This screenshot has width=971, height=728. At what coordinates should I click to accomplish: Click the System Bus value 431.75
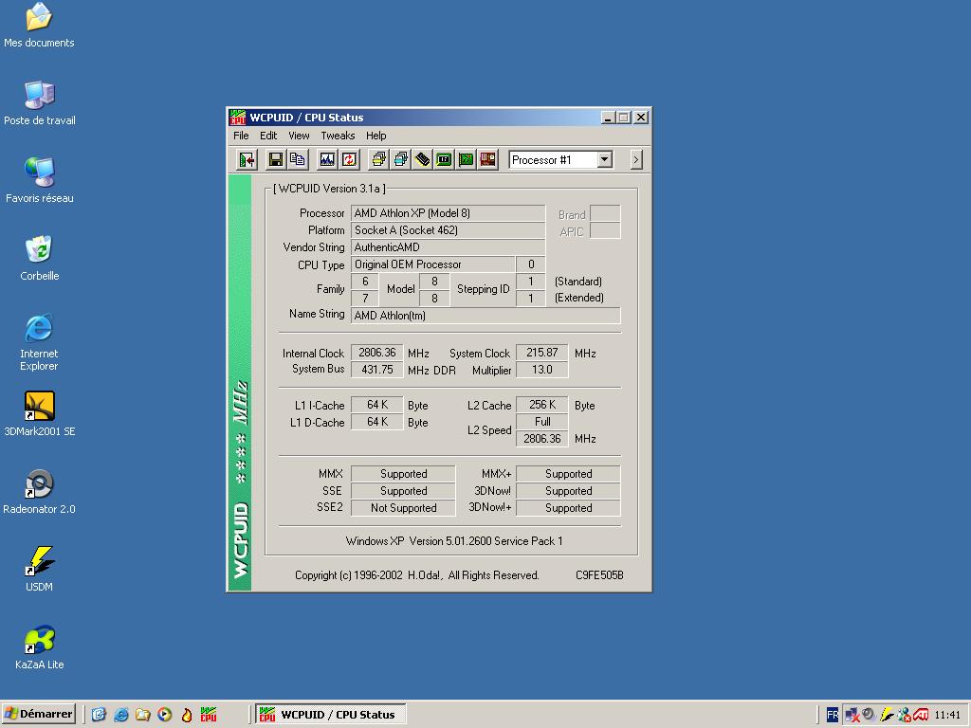[377, 369]
